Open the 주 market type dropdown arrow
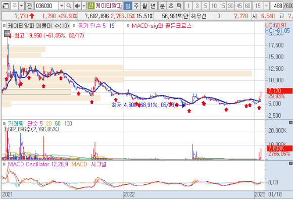293x199 pixels. coord(22,6)
